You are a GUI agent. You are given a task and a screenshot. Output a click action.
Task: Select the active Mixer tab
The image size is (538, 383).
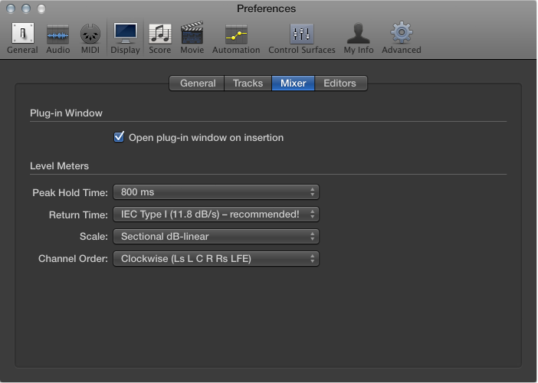293,83
